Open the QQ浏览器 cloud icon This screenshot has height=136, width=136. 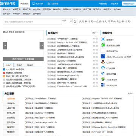pyautogui.click(x=103, y=68)
